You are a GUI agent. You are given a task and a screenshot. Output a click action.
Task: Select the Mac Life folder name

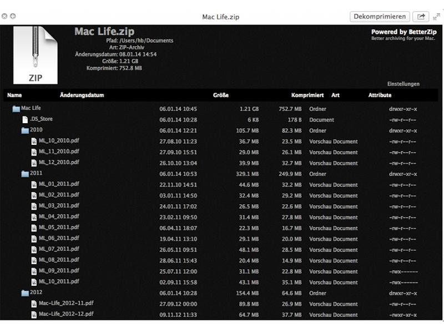(31, 108)
